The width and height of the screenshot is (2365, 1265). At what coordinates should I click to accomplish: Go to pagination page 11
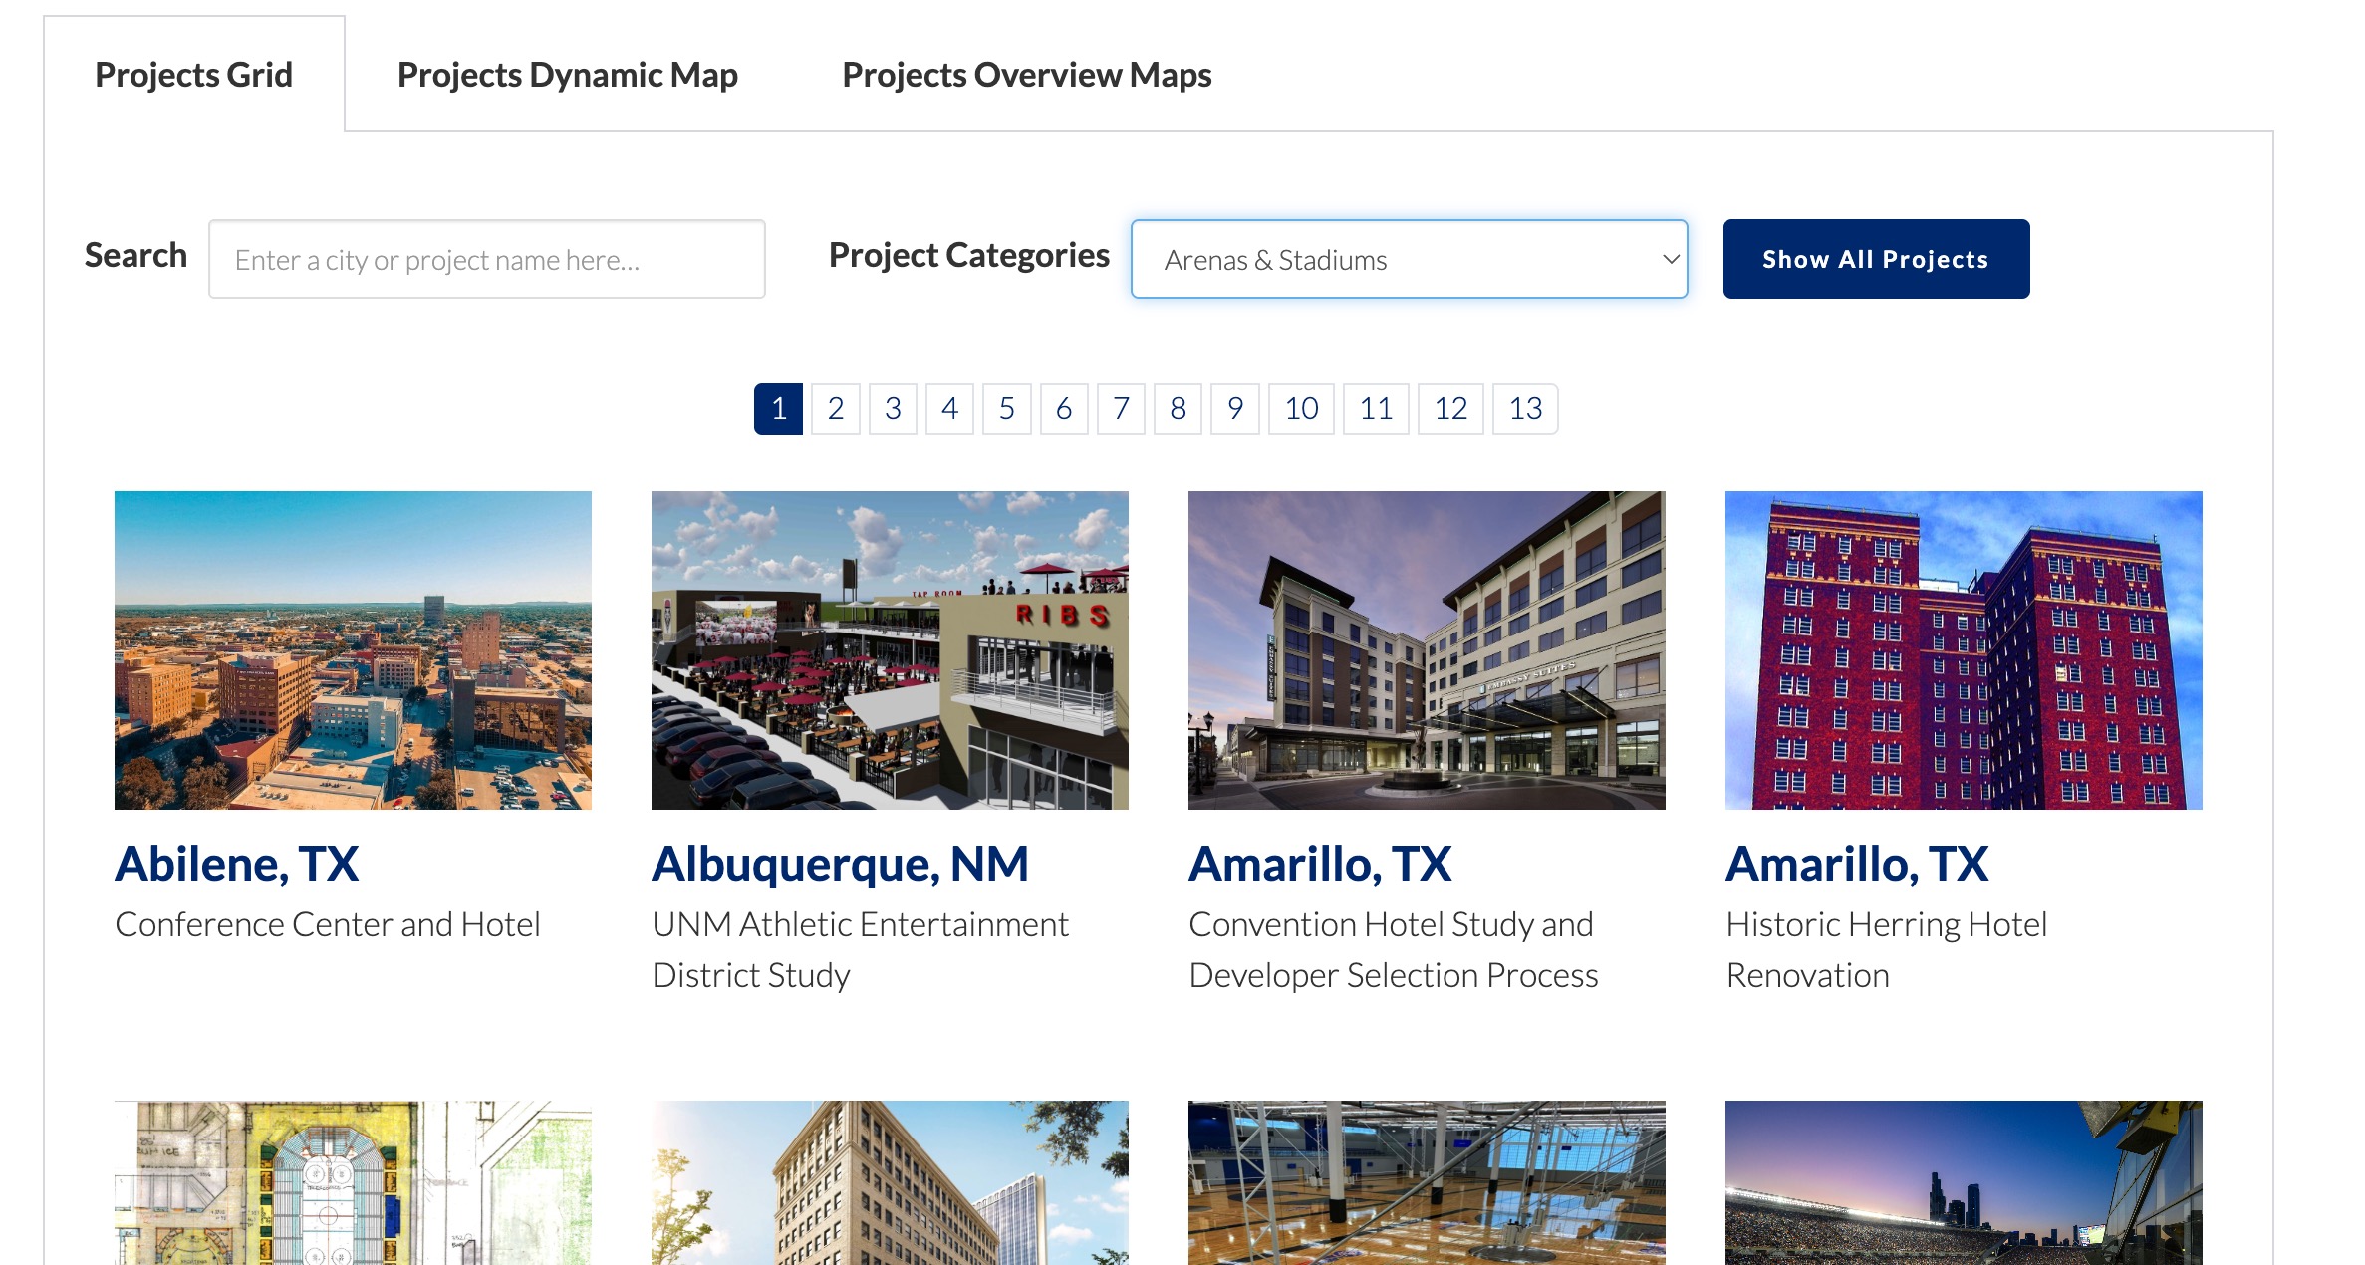coord(1376,409)
